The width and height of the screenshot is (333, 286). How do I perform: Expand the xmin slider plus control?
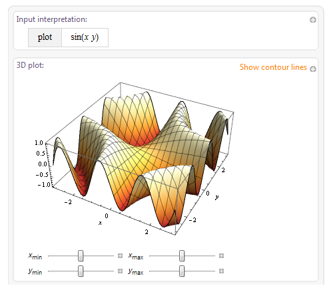tap(120, 256)
